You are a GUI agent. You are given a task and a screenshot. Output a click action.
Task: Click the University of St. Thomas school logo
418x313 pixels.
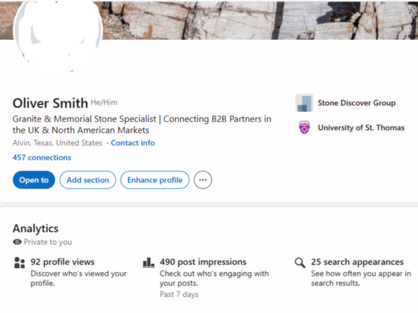tap(304, 127)
